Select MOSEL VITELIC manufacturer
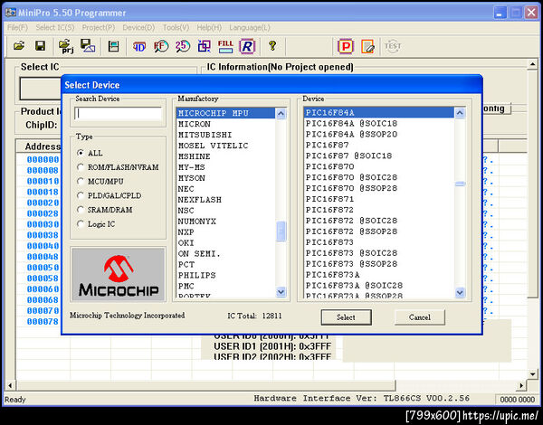 point(225,146)
